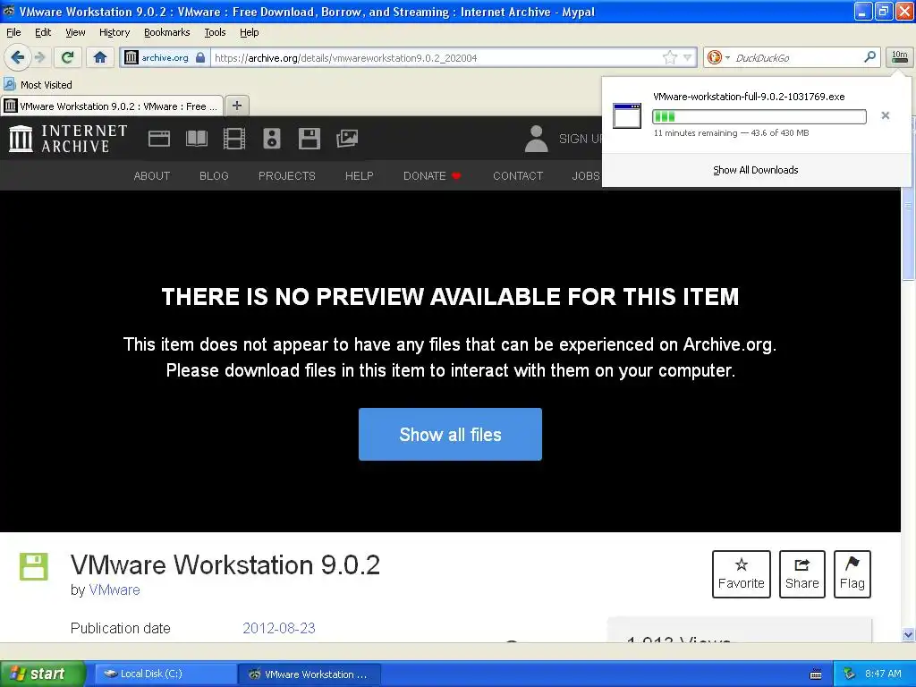
Task: Open the browser Home page button
Action: [100, 57]
